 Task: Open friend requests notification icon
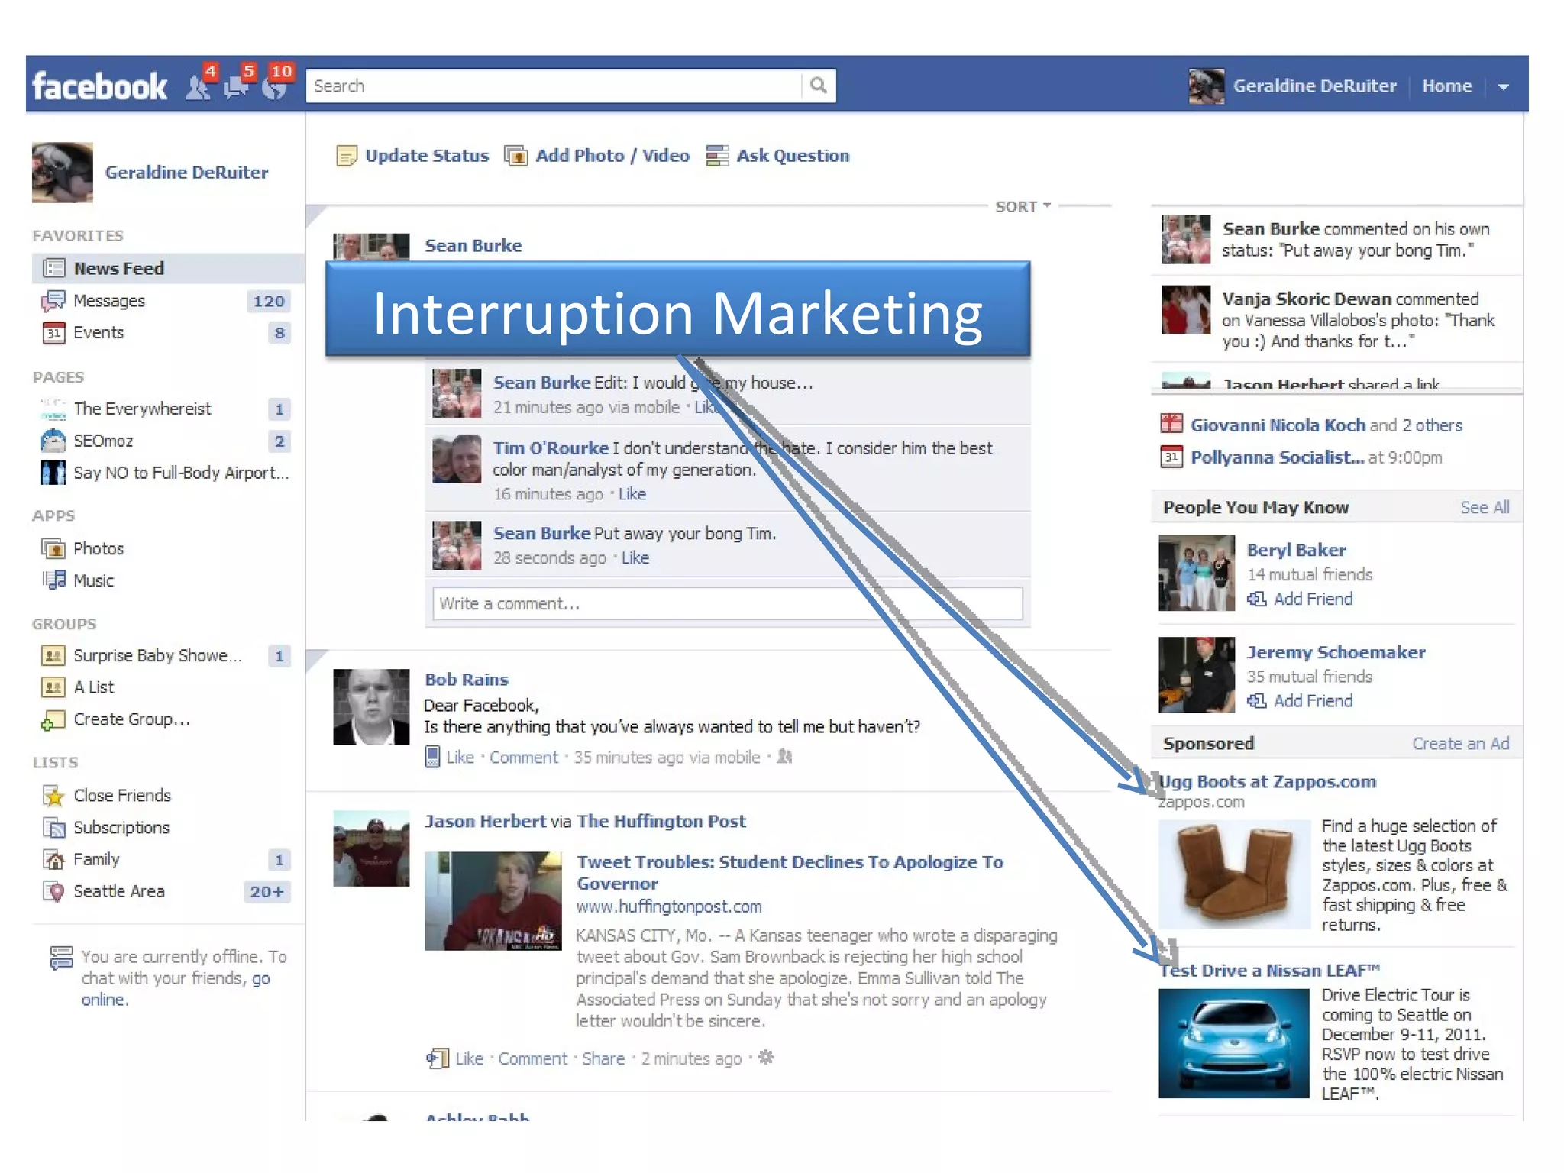tap(199, 86)
